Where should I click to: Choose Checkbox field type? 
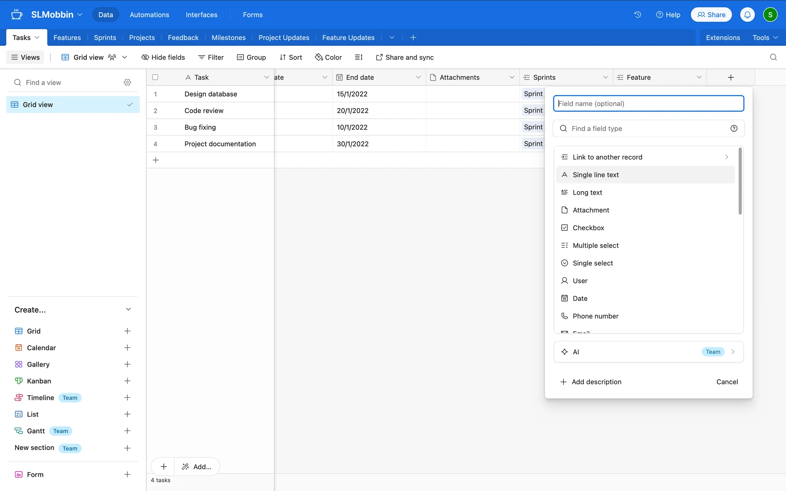point(588,228)
